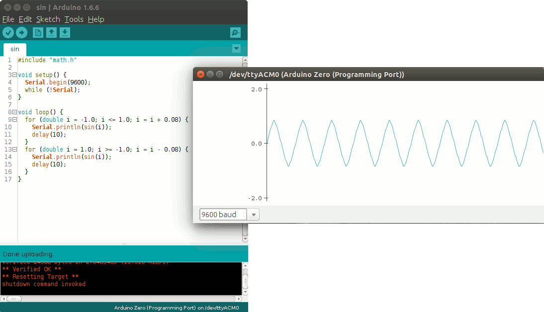Open the Sketch menu
Viewport: 544px width, 312px height.
click(48, 19)
